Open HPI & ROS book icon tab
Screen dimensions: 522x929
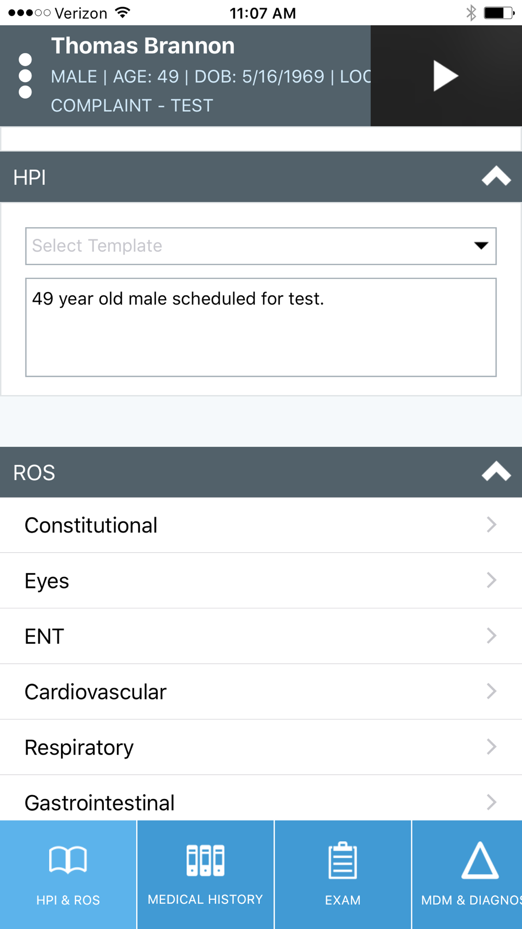click(68, 860)
